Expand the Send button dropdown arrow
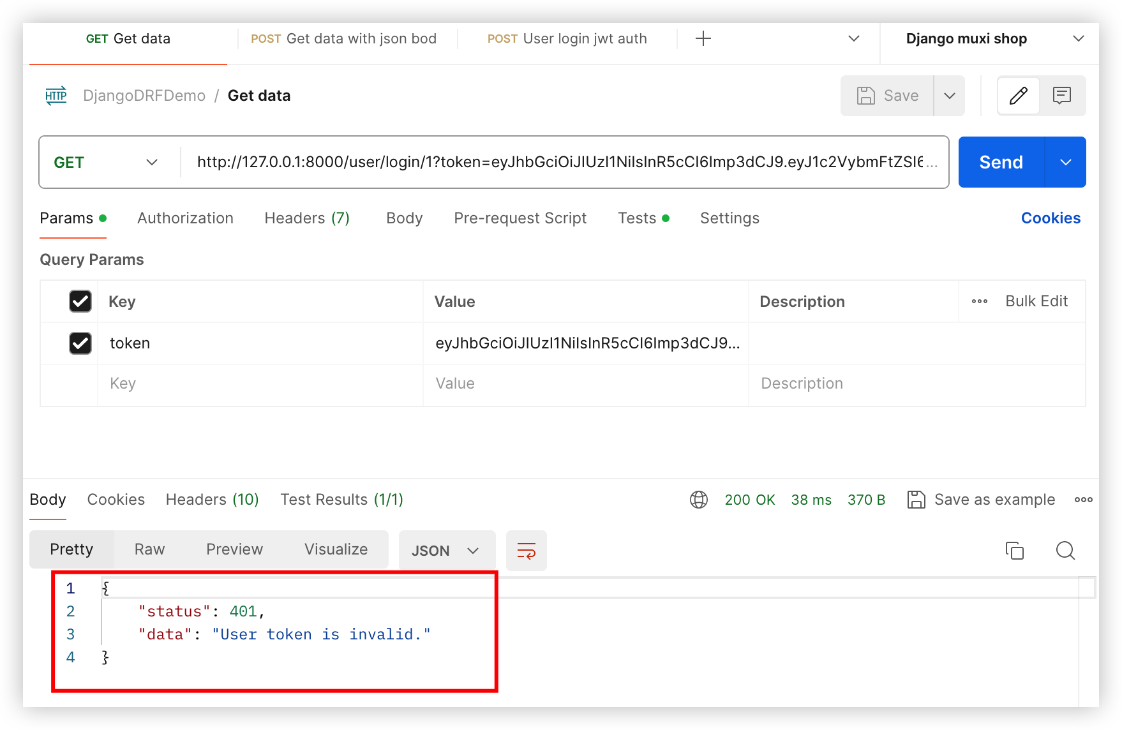This screenshot has height=730, width=1122. tap(1065, 163)
